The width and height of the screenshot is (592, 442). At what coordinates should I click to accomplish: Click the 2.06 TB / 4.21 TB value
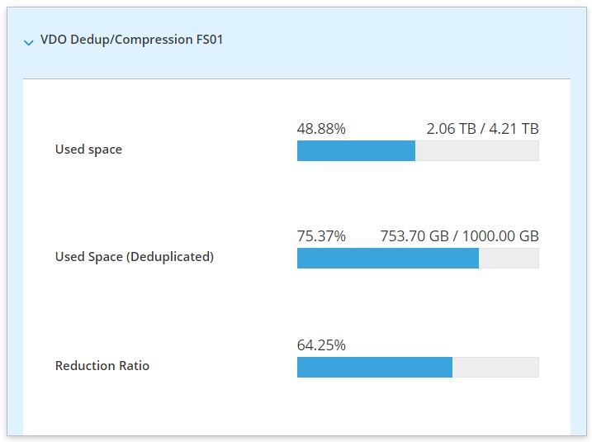(x=482, y=129)
